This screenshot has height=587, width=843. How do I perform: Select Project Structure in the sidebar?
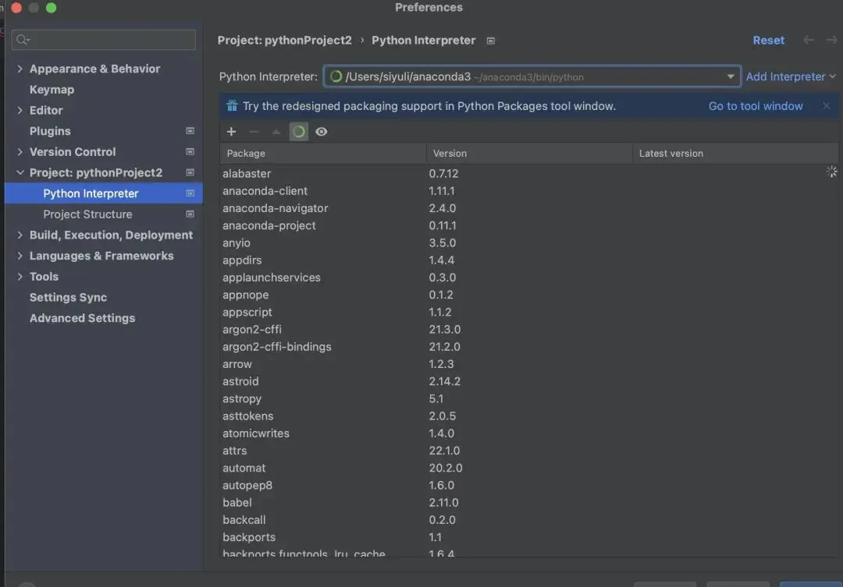pyautogui.click(x=87, y=214)
